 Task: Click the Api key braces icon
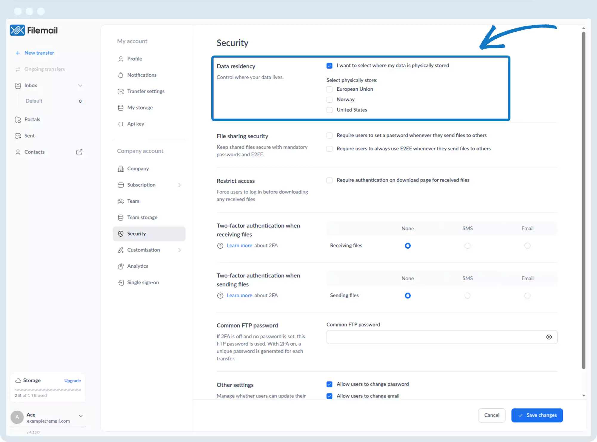tap(121, 124)
